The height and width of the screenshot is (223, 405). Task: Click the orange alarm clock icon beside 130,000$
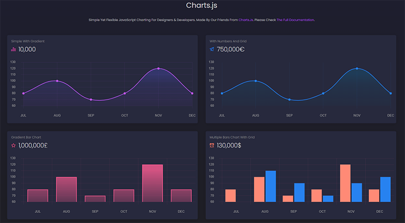[x=212, y=145]
